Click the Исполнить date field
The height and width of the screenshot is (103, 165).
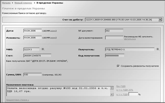click(32, 38)
